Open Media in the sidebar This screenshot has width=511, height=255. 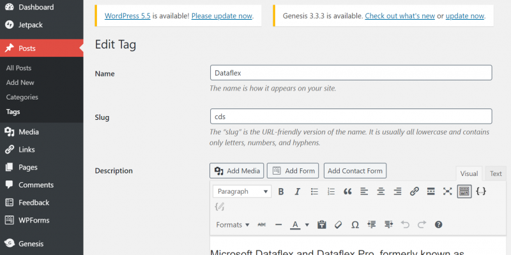(42, 132)
